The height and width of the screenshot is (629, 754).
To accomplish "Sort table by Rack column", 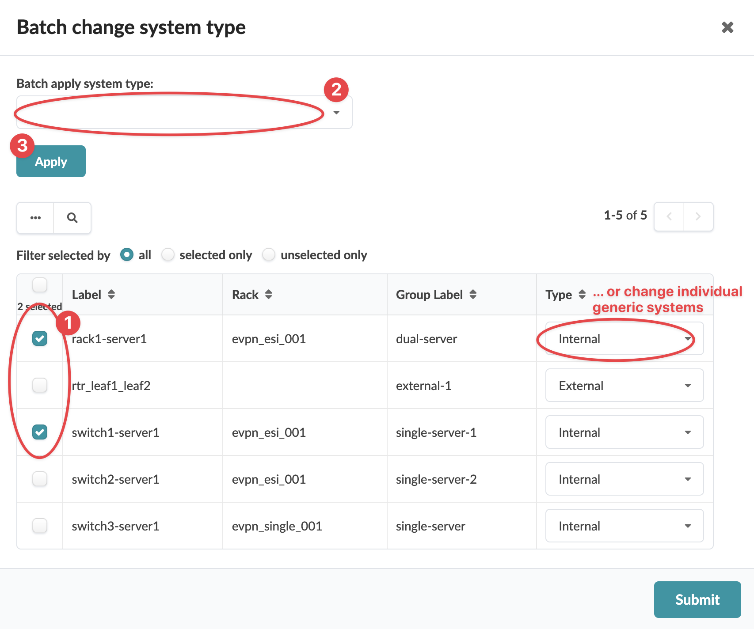I will click(x=269, y=295).
